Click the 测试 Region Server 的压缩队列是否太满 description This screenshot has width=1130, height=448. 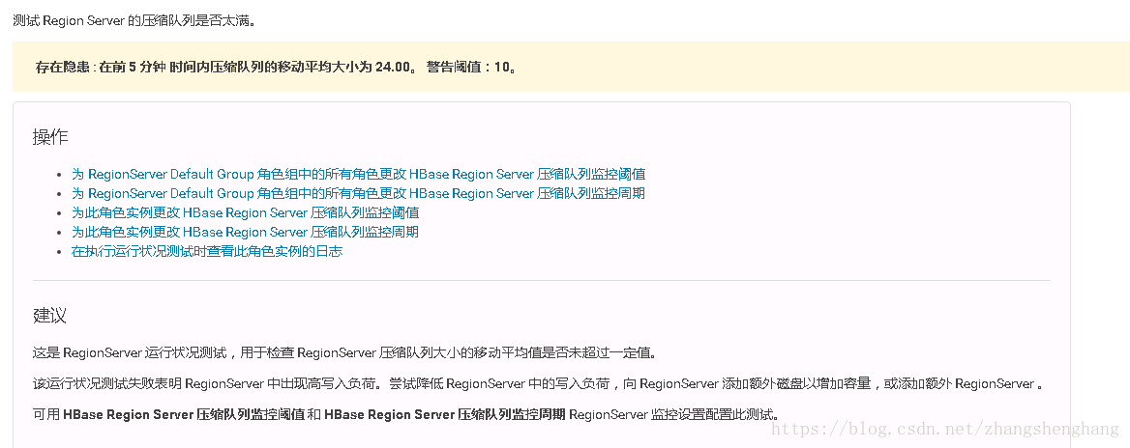(134, 20)
